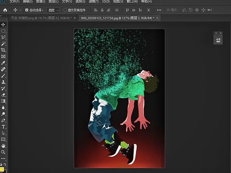This screenshot has height=173, width=231.
Task: Click the 3D camera scale icon
Action: [x=210, y=10]
